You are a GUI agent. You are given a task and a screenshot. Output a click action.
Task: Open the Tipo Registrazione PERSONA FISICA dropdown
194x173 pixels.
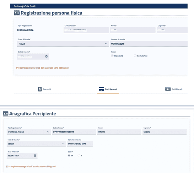tap(48, 132)
